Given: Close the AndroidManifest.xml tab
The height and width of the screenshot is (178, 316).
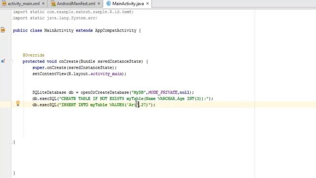Looking at the screenshot, I should click(x=99, y=3).
